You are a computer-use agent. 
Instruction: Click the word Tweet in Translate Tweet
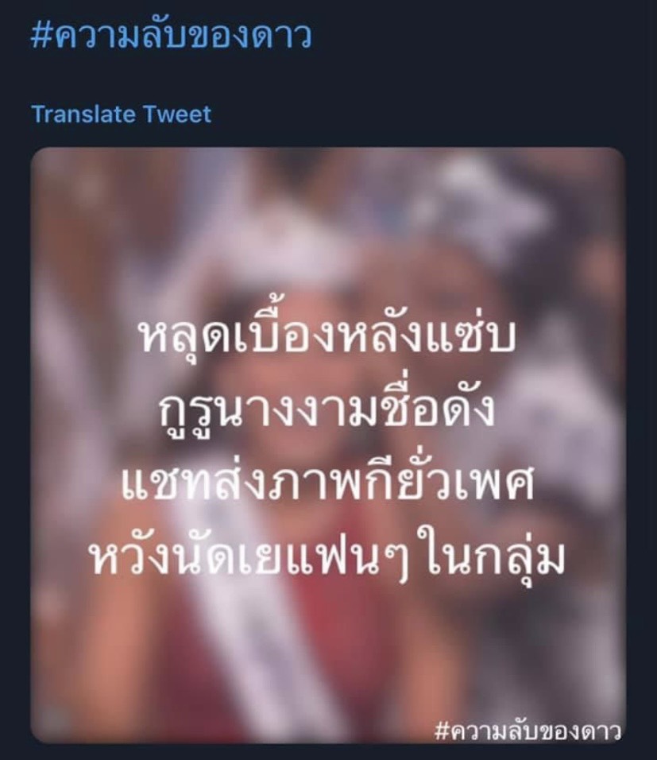tap(178, 114)
